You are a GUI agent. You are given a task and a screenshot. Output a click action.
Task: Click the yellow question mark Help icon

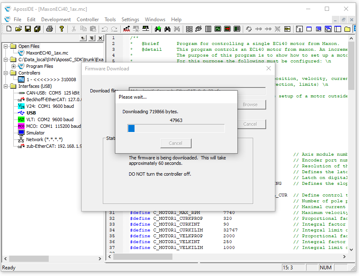click(x=62, y=29)
